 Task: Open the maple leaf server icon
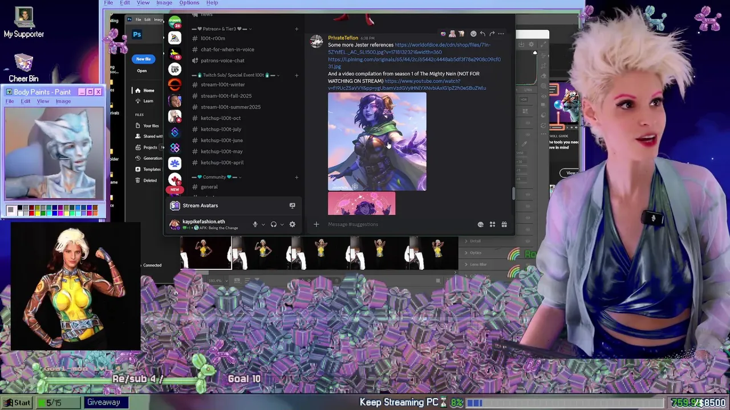(175, 180)
